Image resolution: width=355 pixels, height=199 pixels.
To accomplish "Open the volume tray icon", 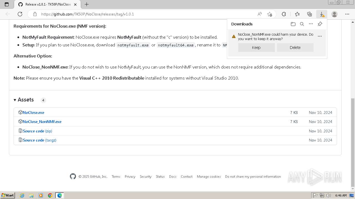I will pyautogui.click(x=328, y=195).
